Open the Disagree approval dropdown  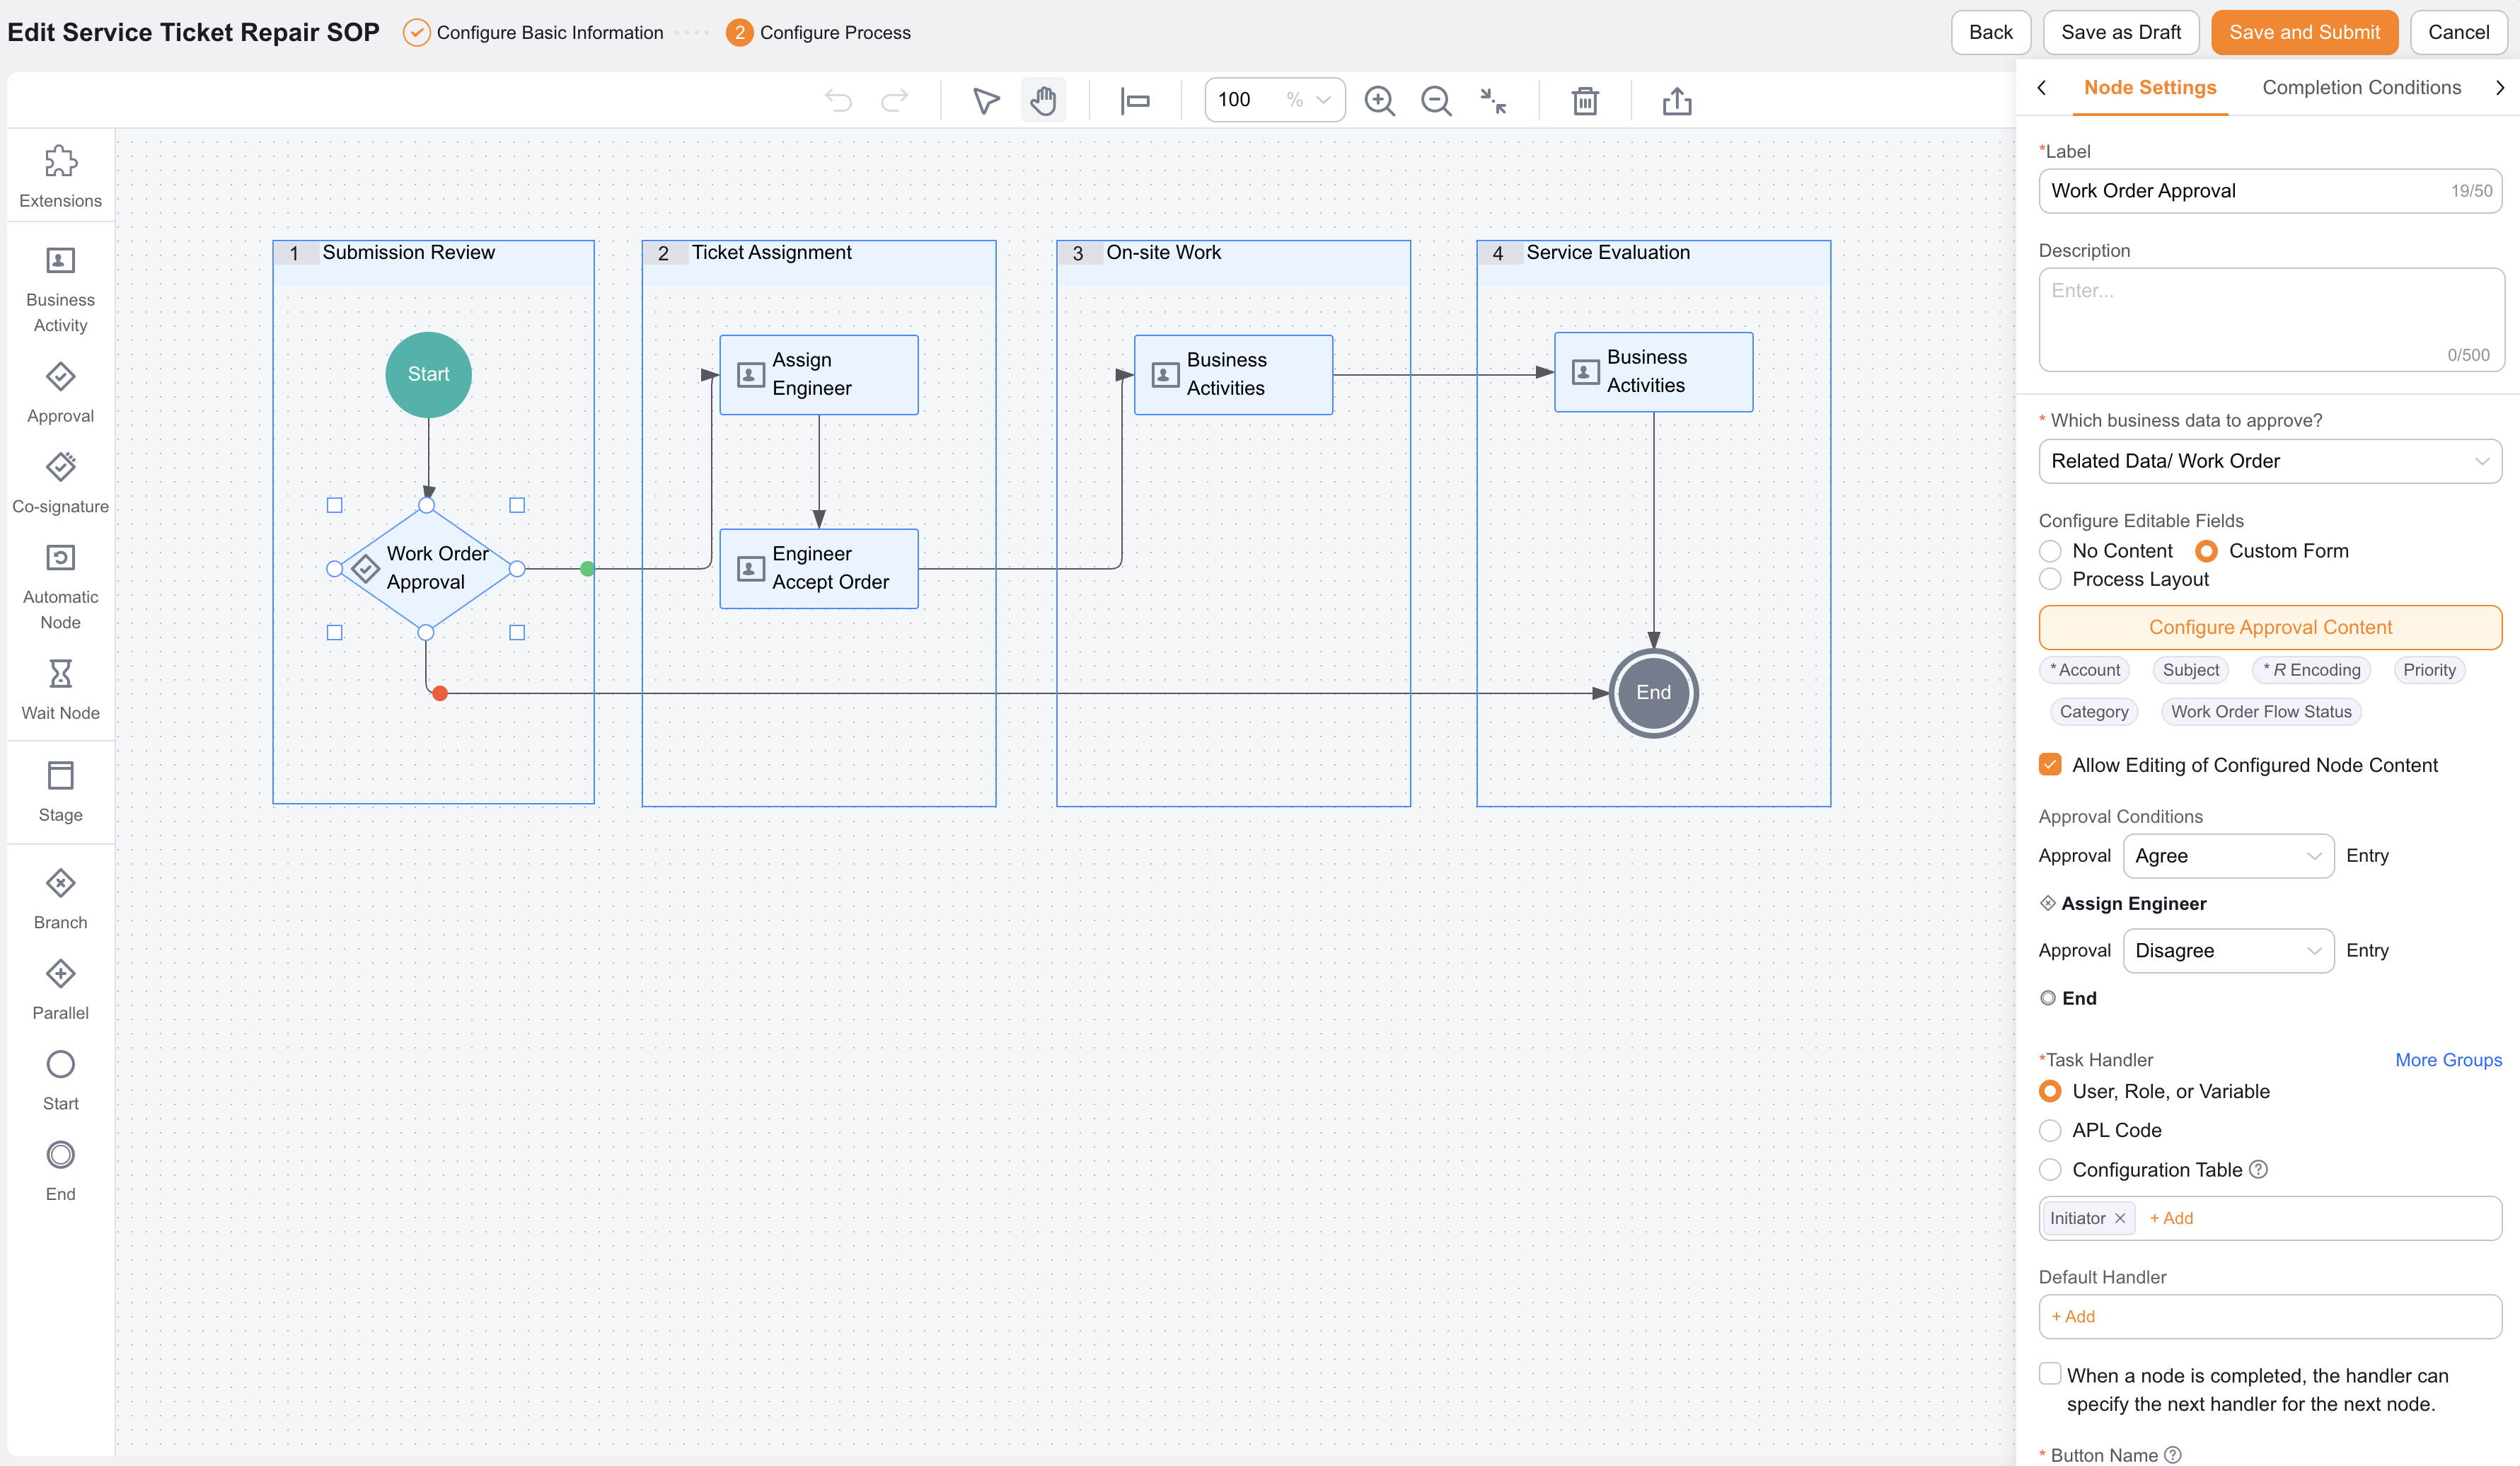tap(2228, 951)
